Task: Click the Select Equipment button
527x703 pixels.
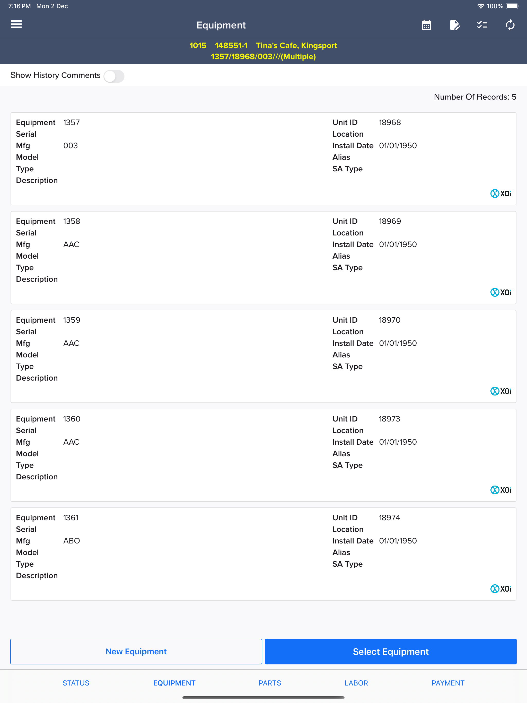Action: (x=391, y=652)
